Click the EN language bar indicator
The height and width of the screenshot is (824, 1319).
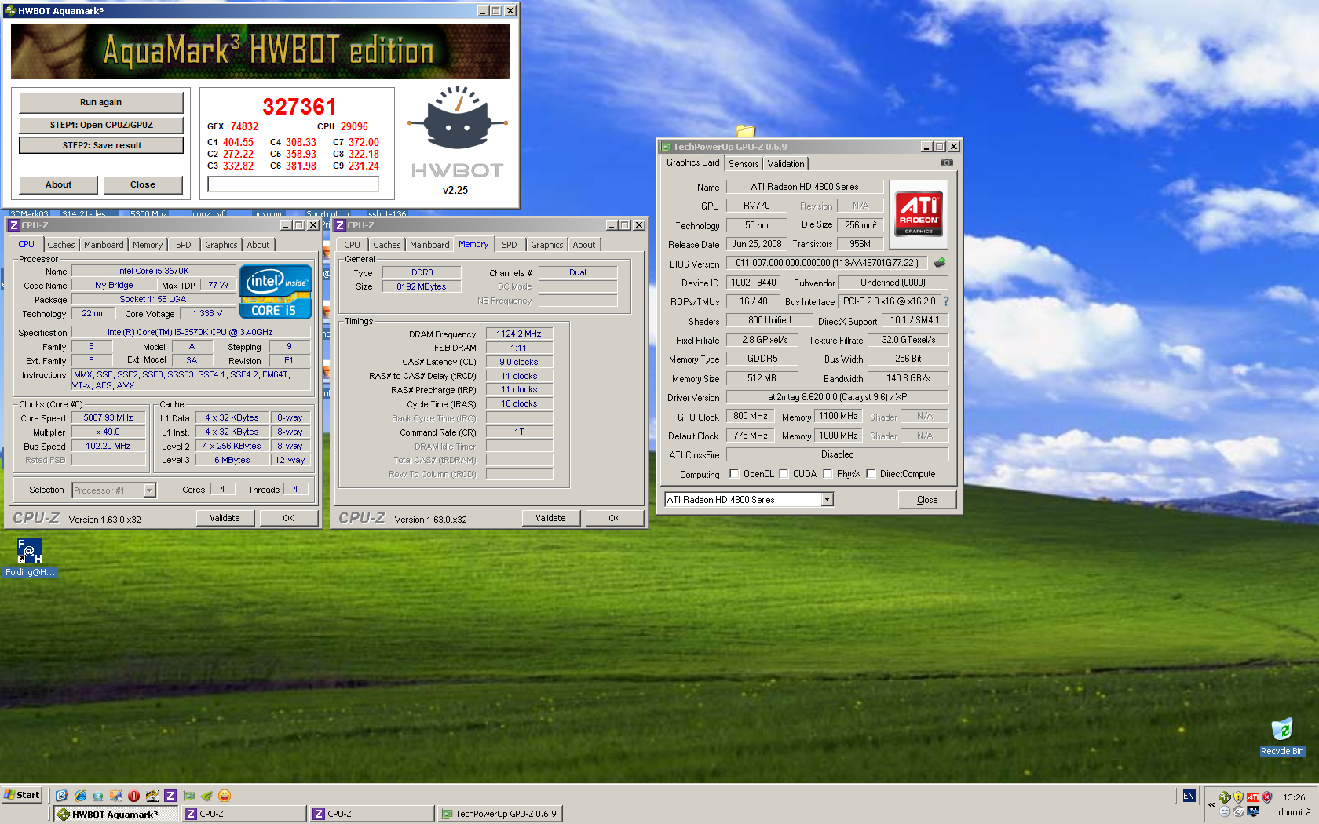[1189, 796]
